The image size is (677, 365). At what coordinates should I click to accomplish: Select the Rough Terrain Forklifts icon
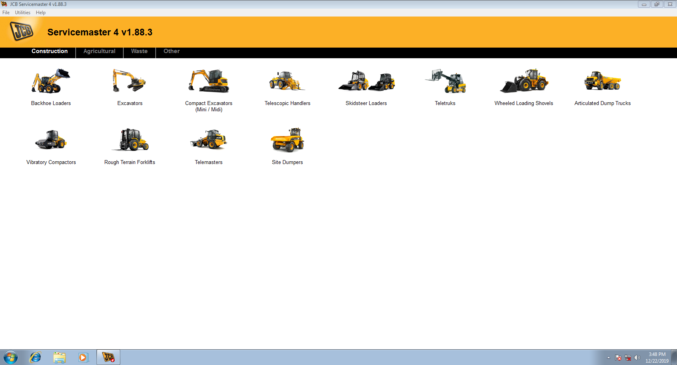tap(130, 140)
